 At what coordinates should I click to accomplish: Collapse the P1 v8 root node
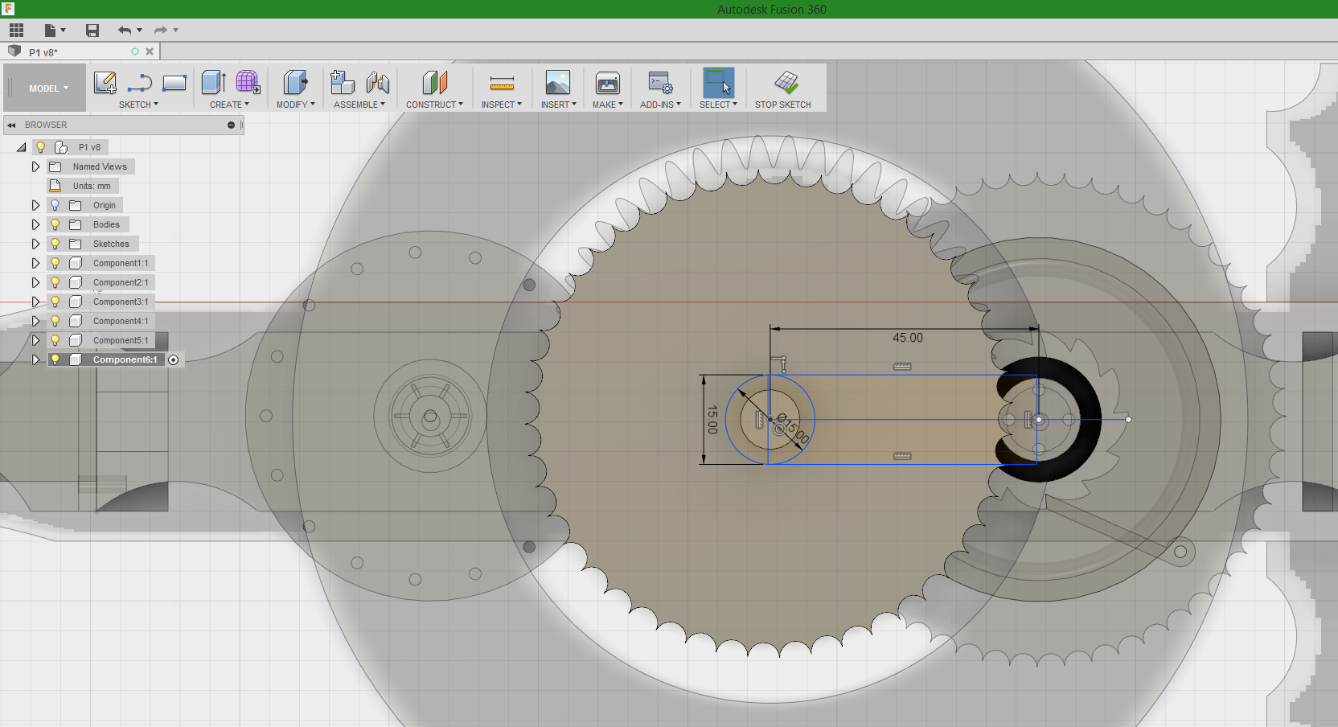pos(22,147)
